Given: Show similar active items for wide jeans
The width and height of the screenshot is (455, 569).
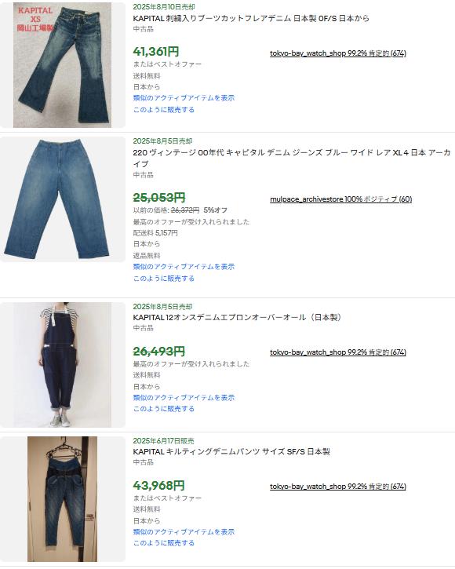Looking at the screenshot, I should click(184, 267).
